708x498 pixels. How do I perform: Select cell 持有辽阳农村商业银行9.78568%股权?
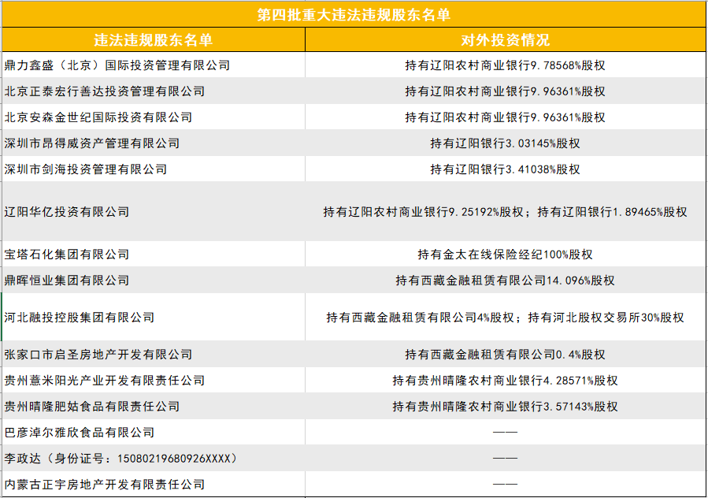point(506,65)
